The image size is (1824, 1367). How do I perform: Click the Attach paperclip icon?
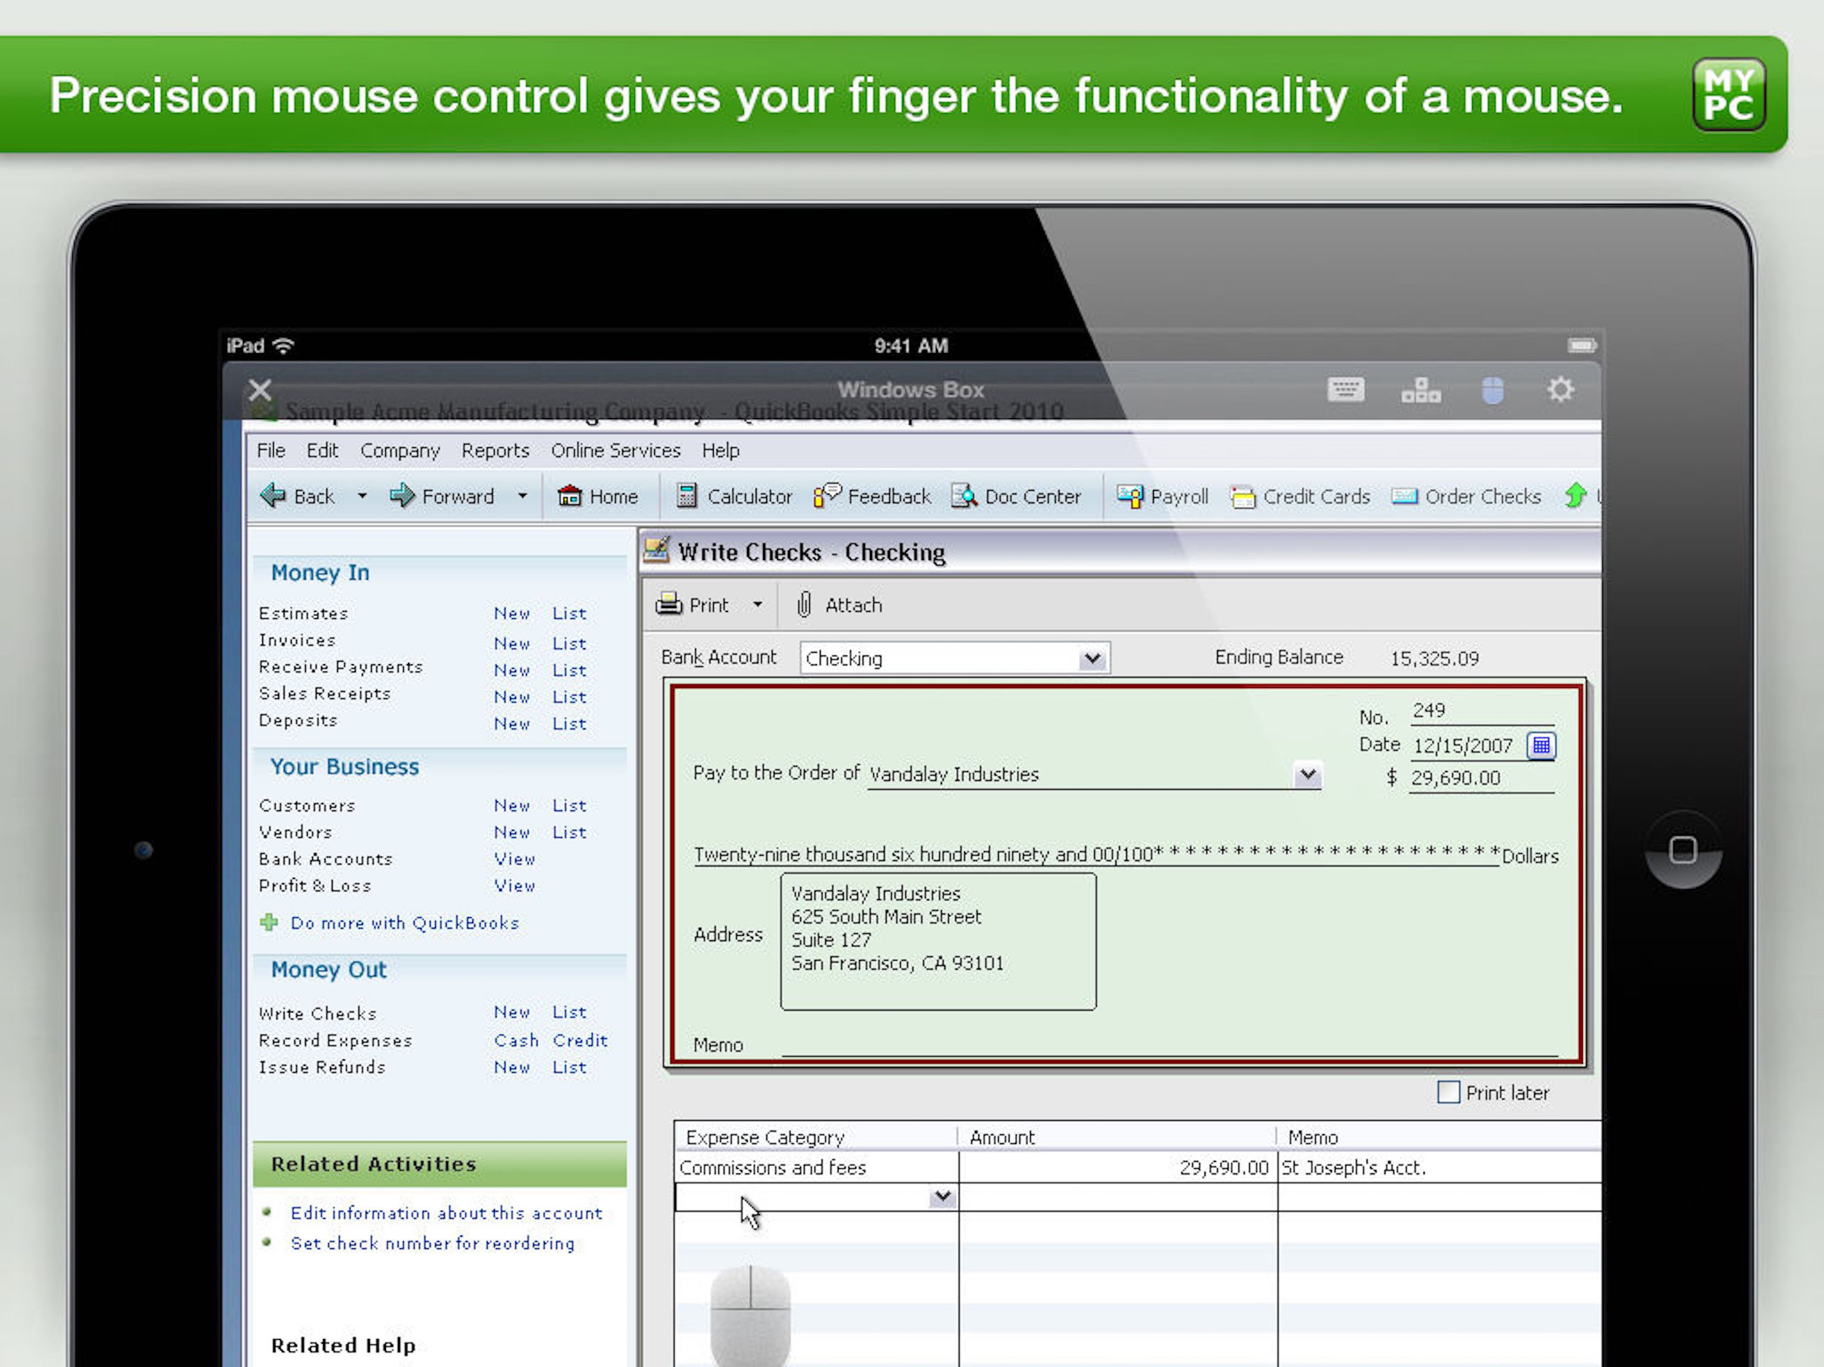(x=804, y=604)
